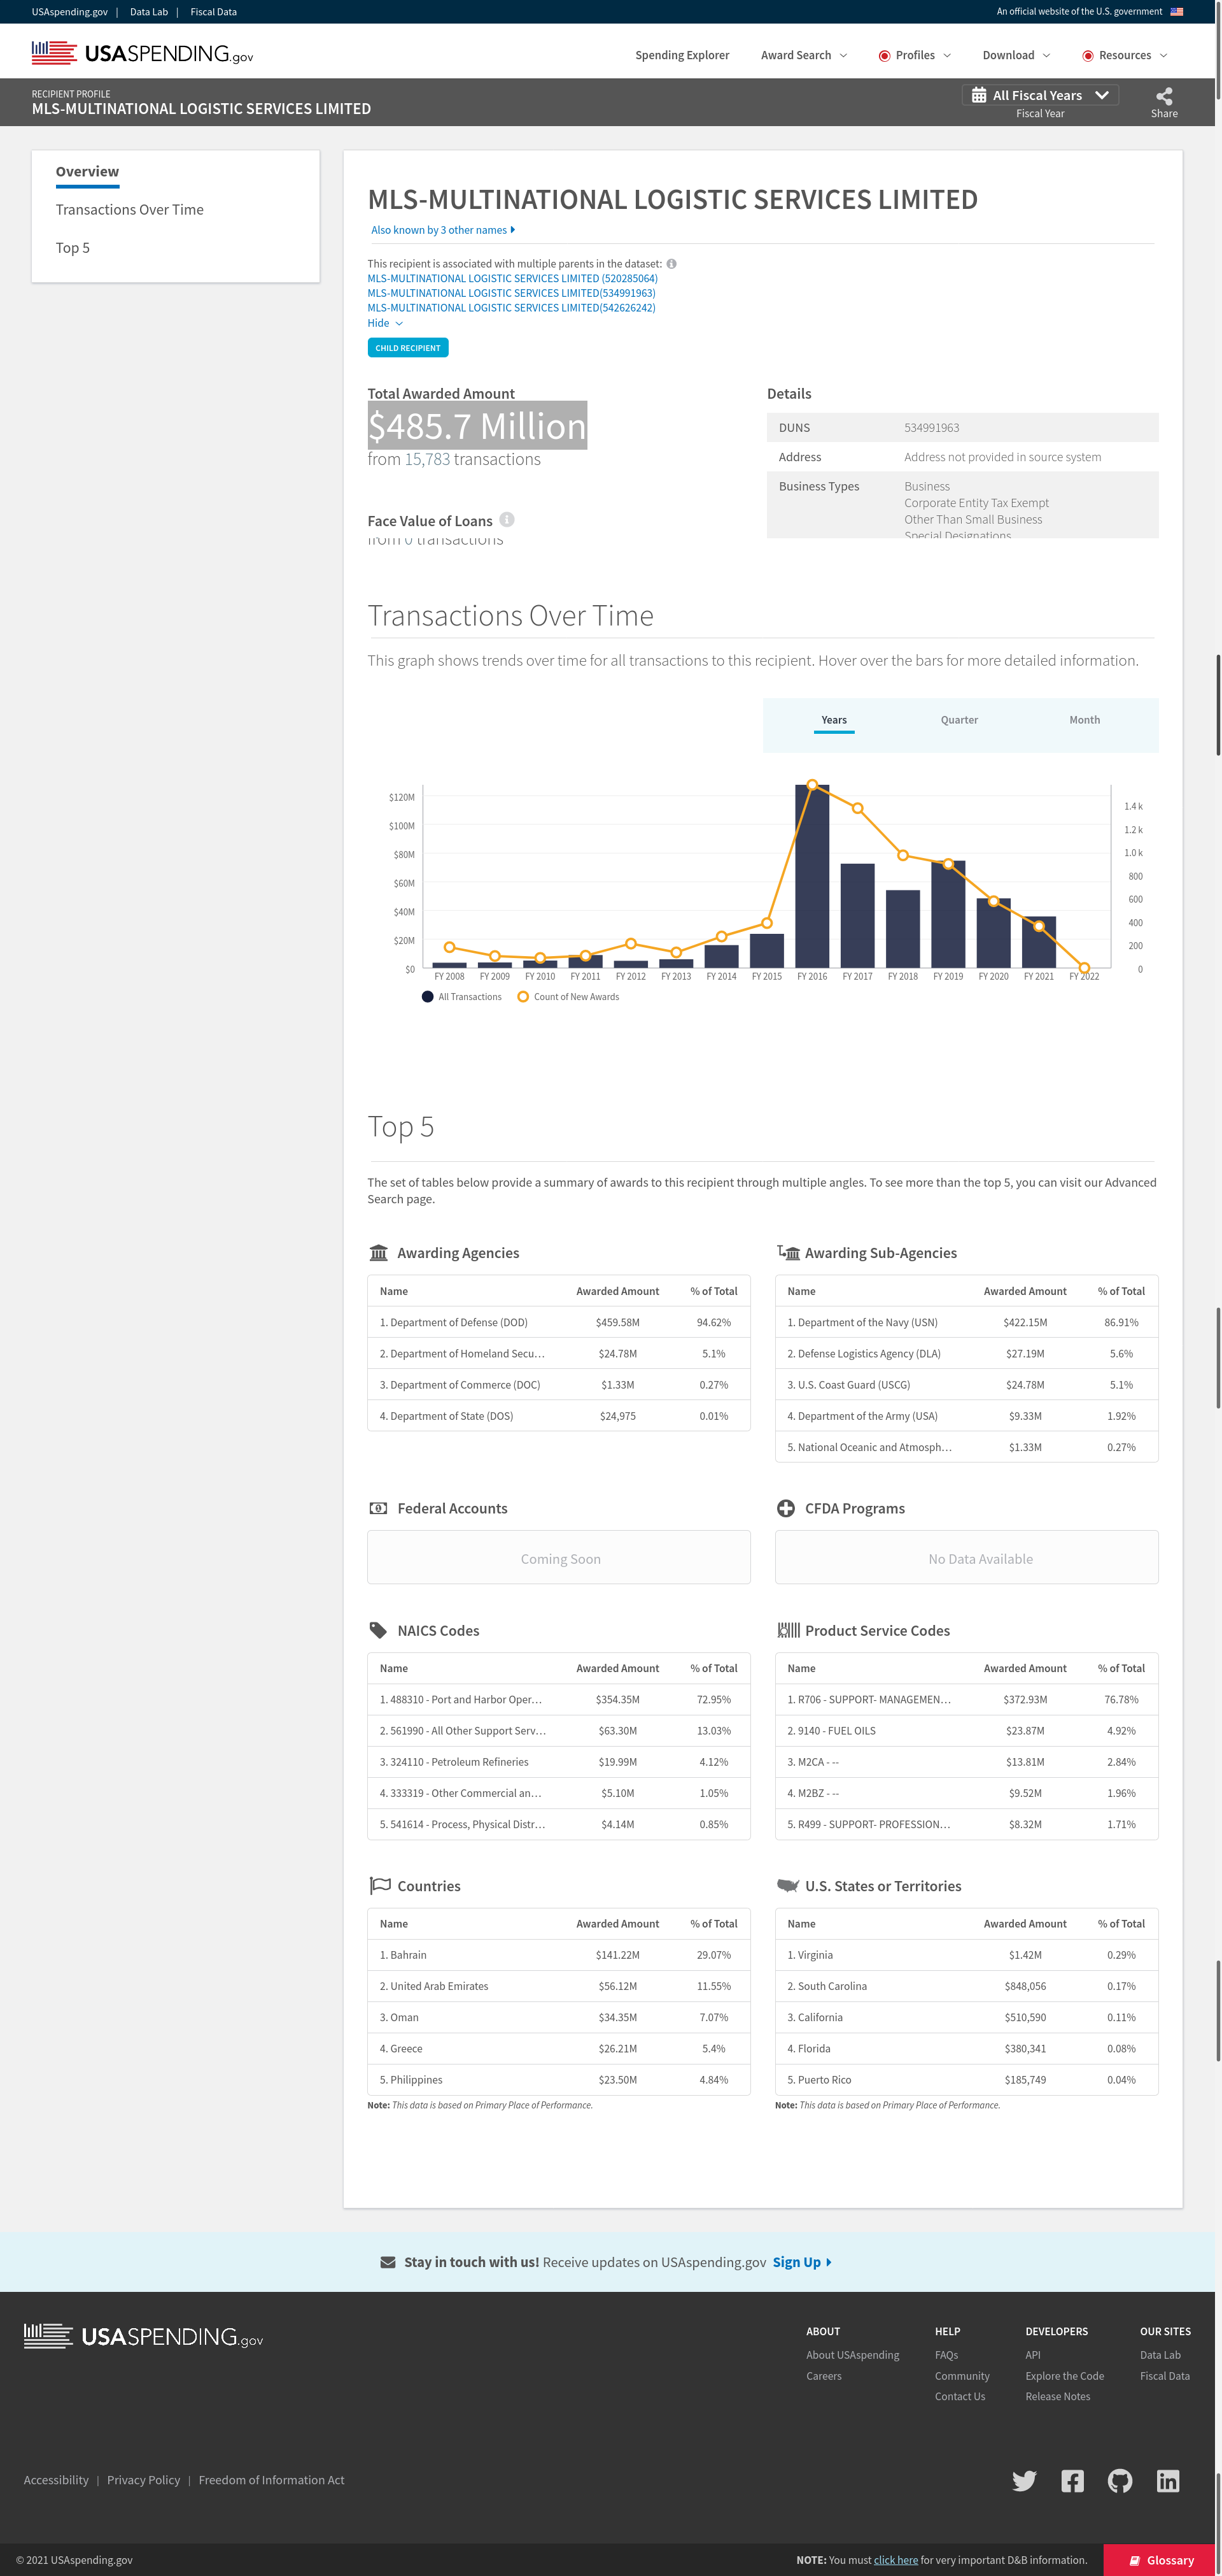Toggle the Count of New Awards legend
This screenshot has width=1222, height=2576.
pyautogui.click(x=568, y=996)
